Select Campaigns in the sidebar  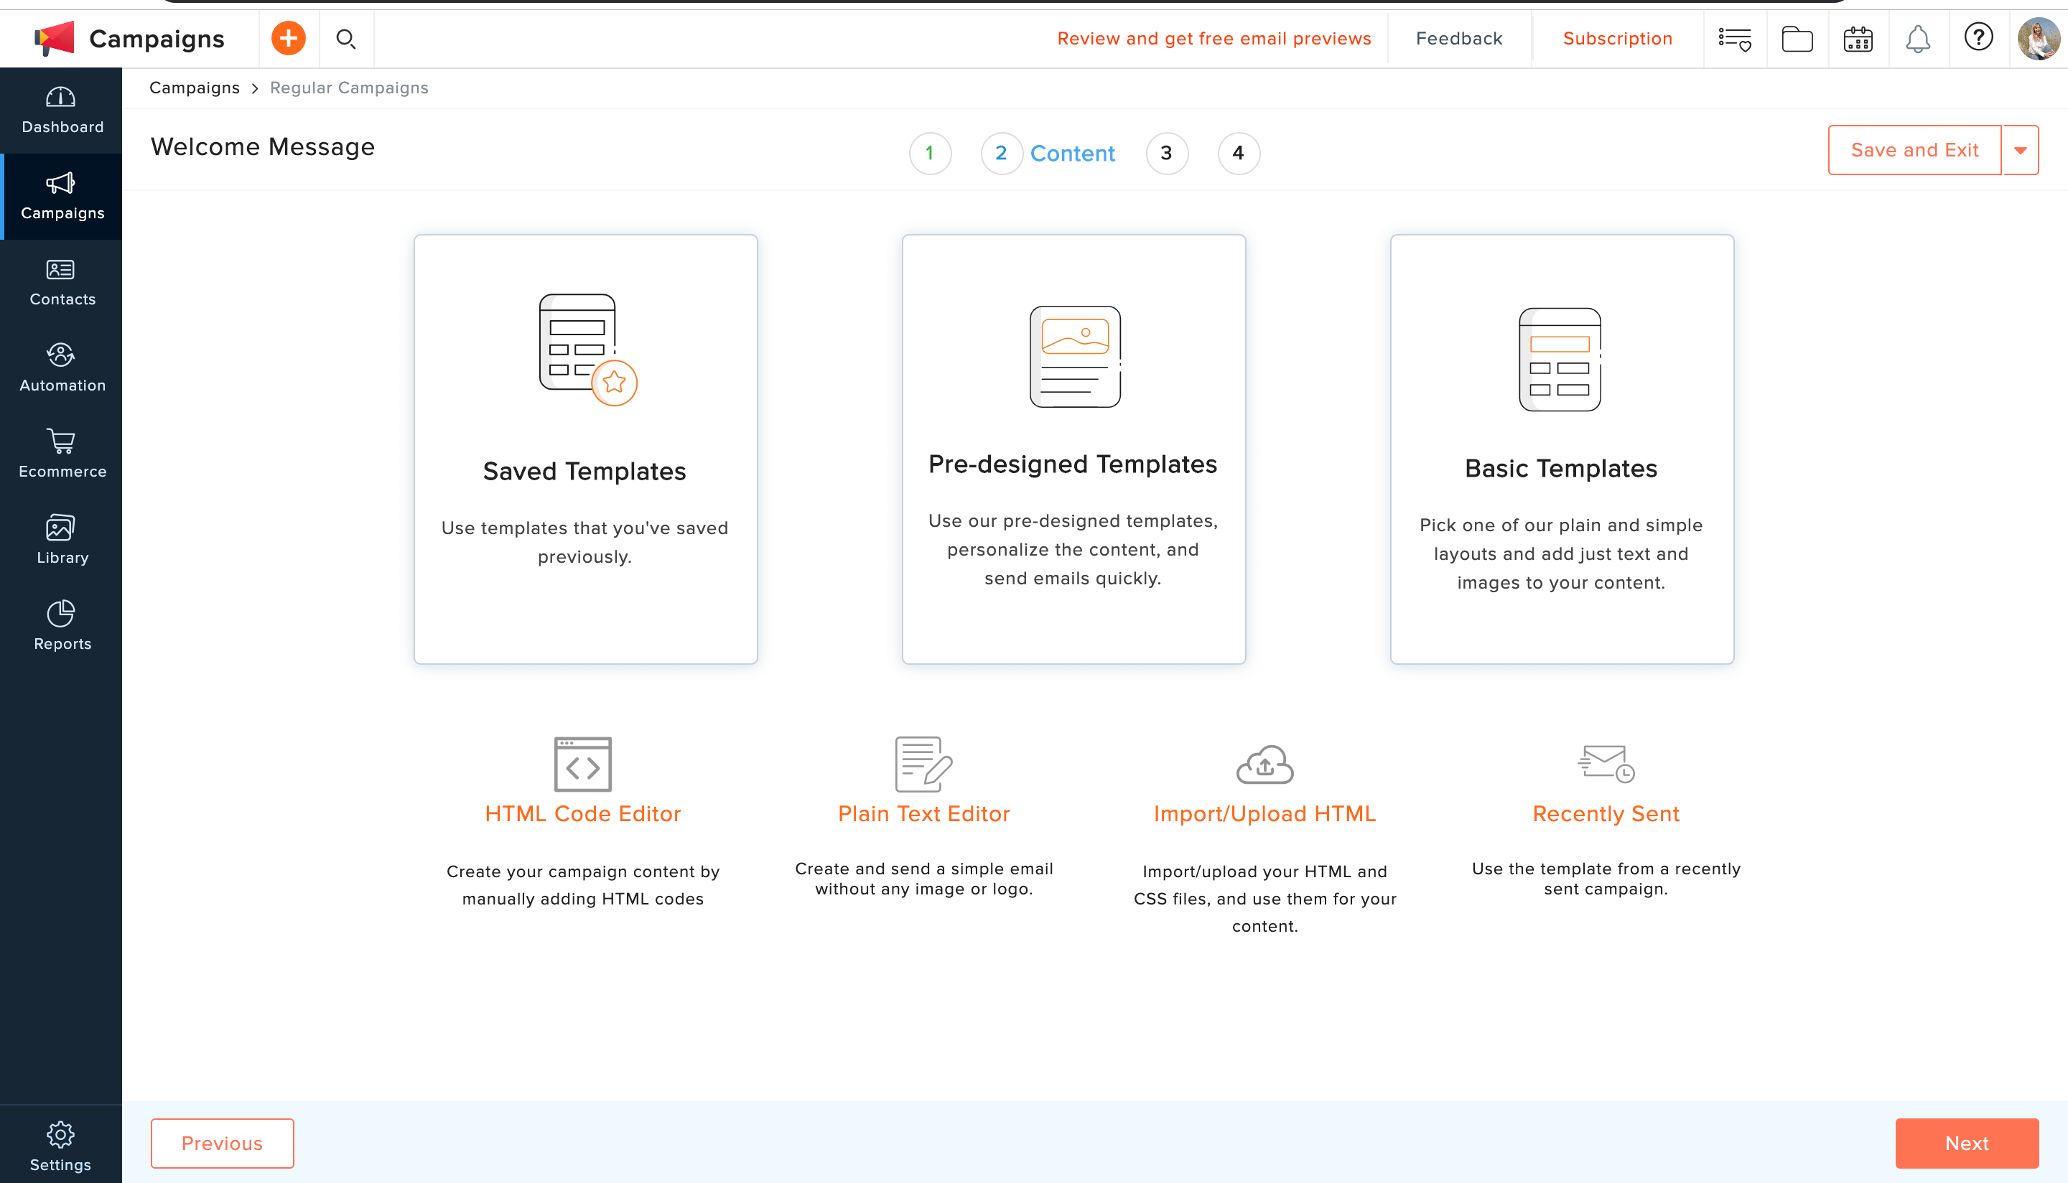pos(62,197)
